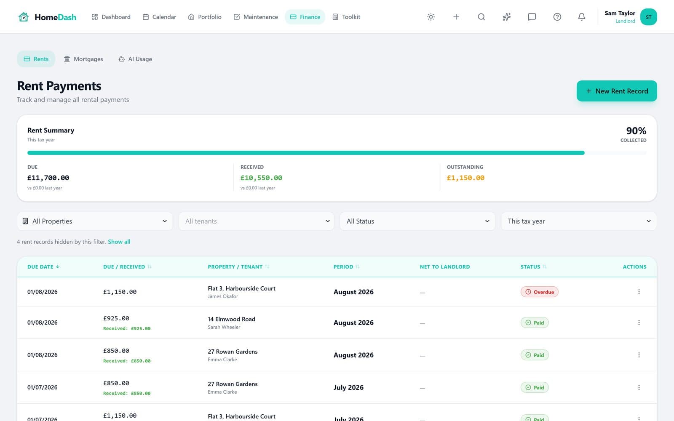Sort by Property / Tenant column arrows
Screen dimensions: 674x421
pos(267,266)
